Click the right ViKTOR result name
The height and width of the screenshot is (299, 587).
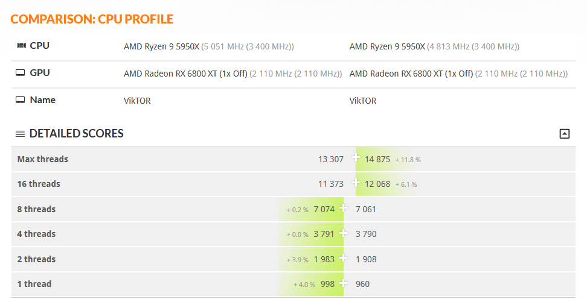[363, 101]
